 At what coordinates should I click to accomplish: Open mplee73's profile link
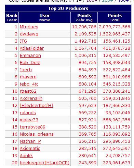pyautogui.click(x=29, y=120)
